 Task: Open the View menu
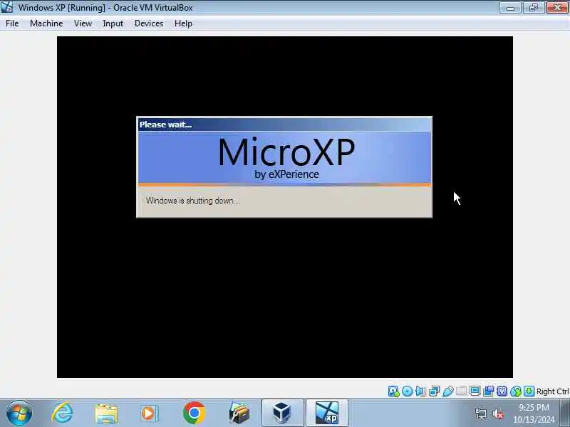point(83,23)
